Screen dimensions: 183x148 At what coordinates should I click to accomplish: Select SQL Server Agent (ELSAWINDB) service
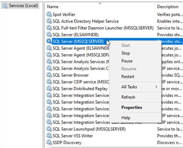point(81,48)
